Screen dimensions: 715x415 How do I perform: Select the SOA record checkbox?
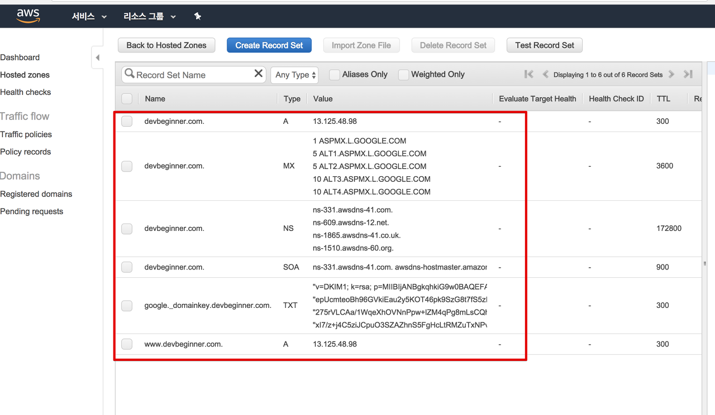point(127,267)
